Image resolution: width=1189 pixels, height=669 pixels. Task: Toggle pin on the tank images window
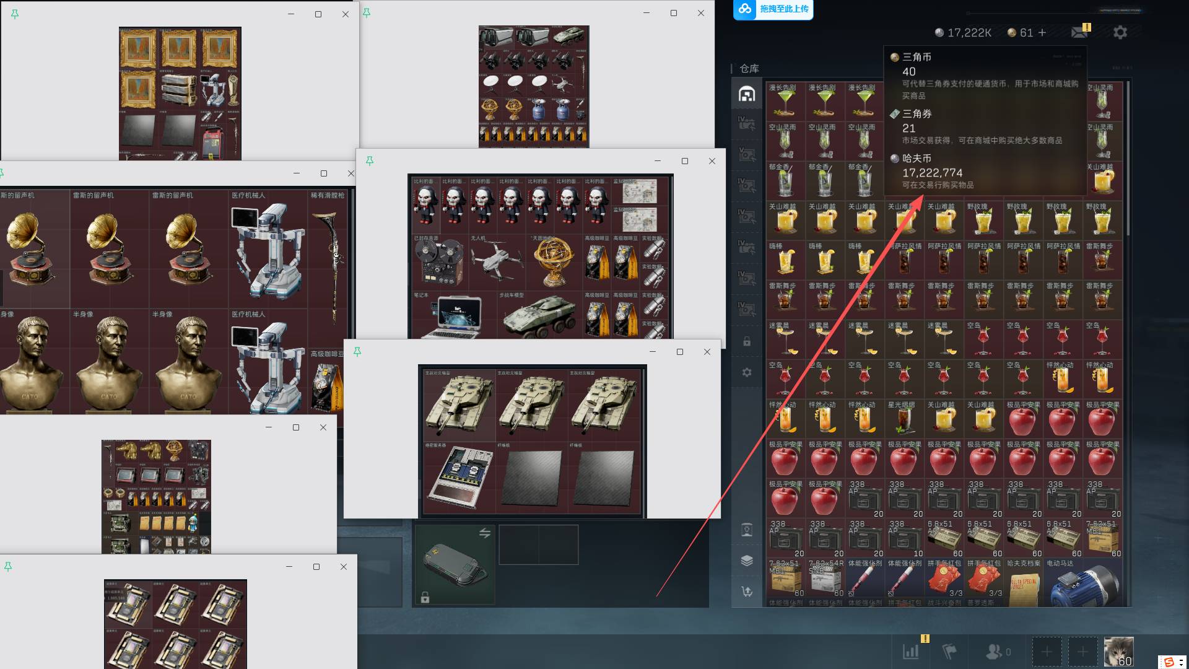357,351
